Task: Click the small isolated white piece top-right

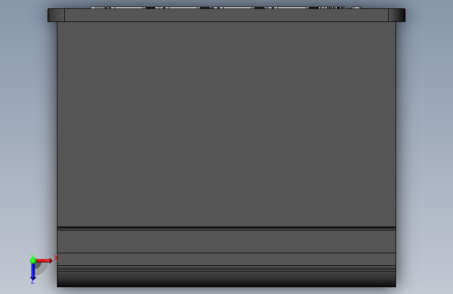Action: point(356,8)
